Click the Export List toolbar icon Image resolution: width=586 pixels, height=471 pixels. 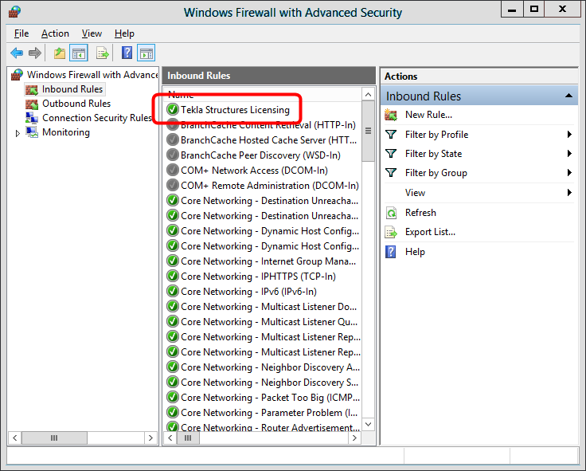coord(102,53)
